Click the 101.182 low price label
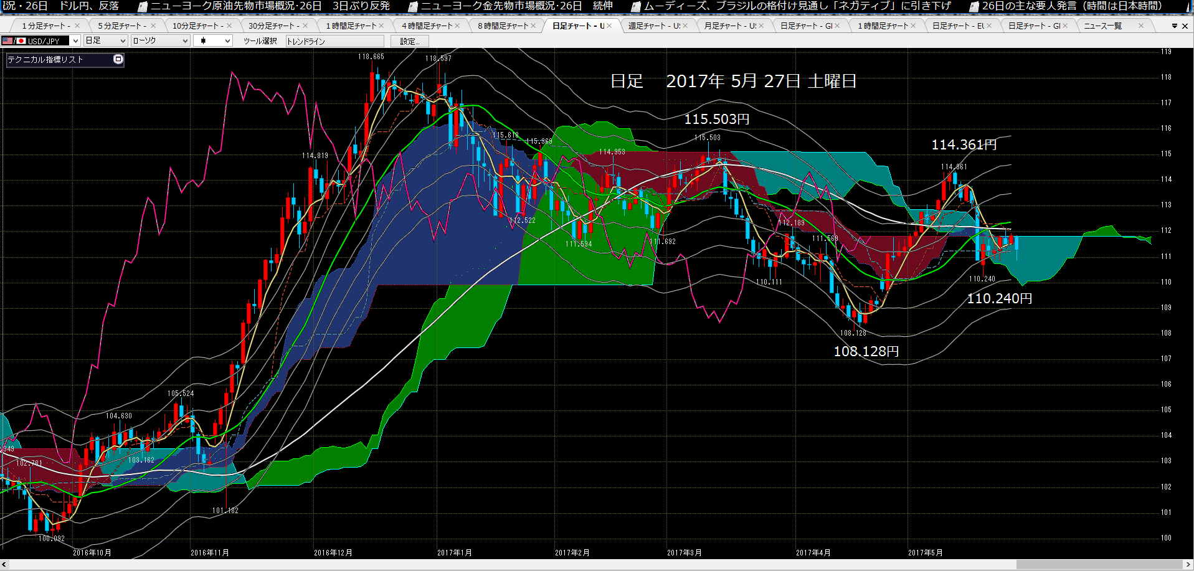 [225, 511]
